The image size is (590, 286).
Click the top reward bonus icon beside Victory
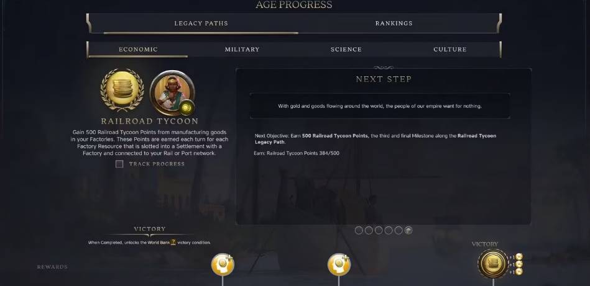(519, 257)
